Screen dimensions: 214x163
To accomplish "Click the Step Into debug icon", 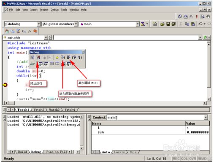I will [63, 58].
